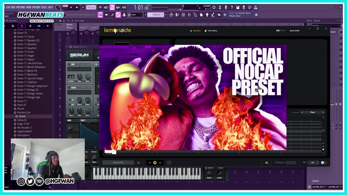Go to next Lemonaide instrument after Piano
347x195 pixels.
323,113
